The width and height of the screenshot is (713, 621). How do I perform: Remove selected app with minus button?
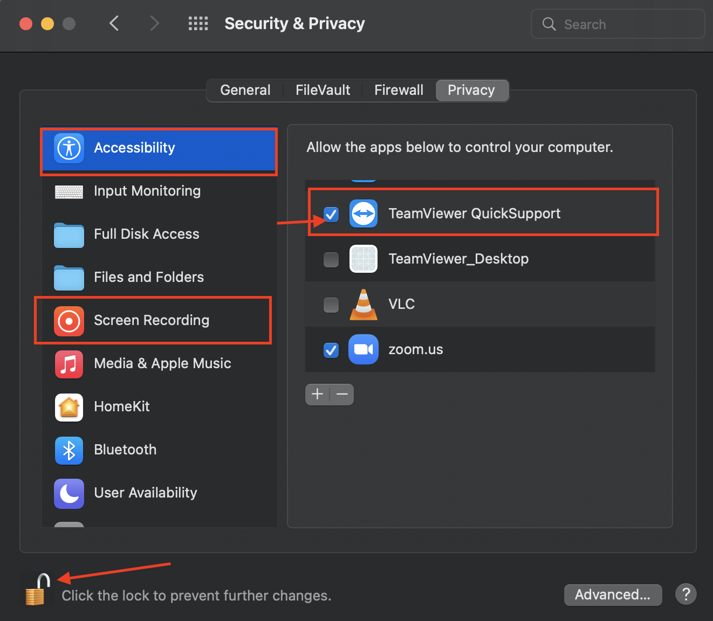tap(341, 394)
